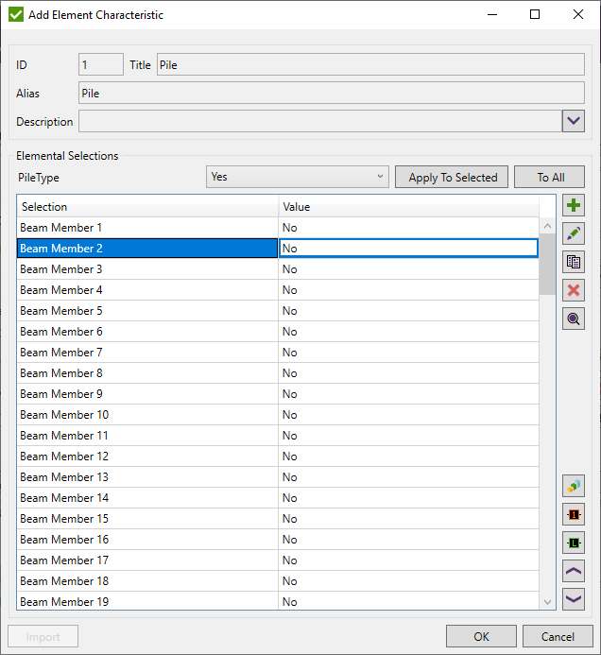The image size is (601, 655).
Task: Click the green 'L' label icon
Action: point(574,543)
